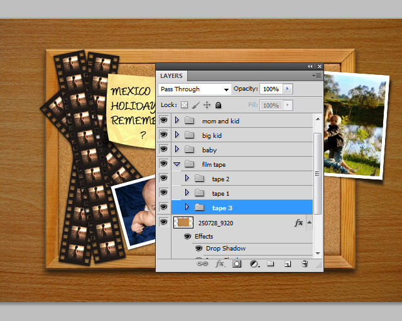Image resolution: width=402 pixels, height=321 pixels.
Task: Enable lock transparent pixels
Action: tap(185, 105)
